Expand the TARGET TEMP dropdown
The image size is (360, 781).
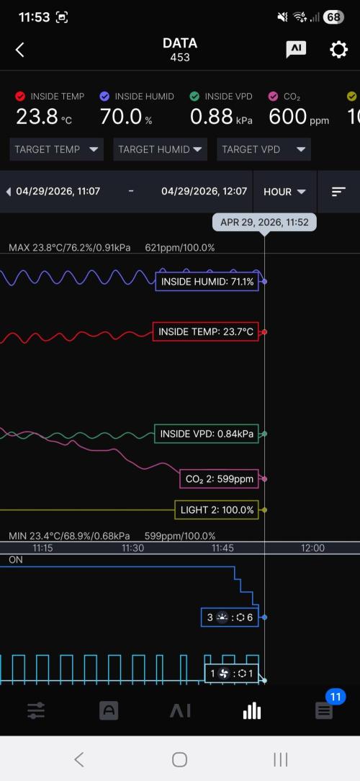[57, 149]
